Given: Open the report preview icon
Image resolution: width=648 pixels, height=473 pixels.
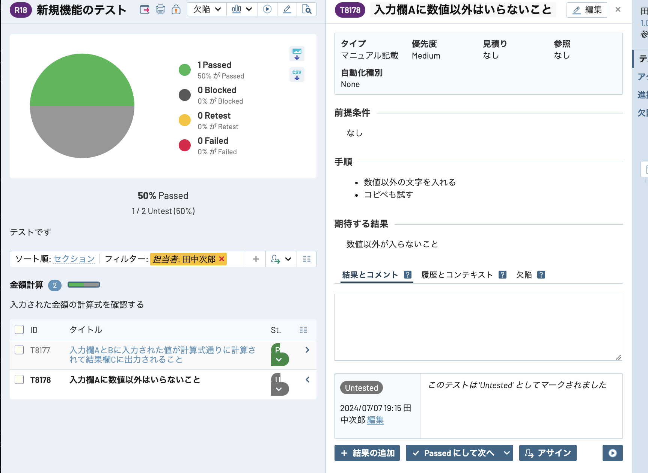Looking at the screenshot, I should click(x=307, y=9).
